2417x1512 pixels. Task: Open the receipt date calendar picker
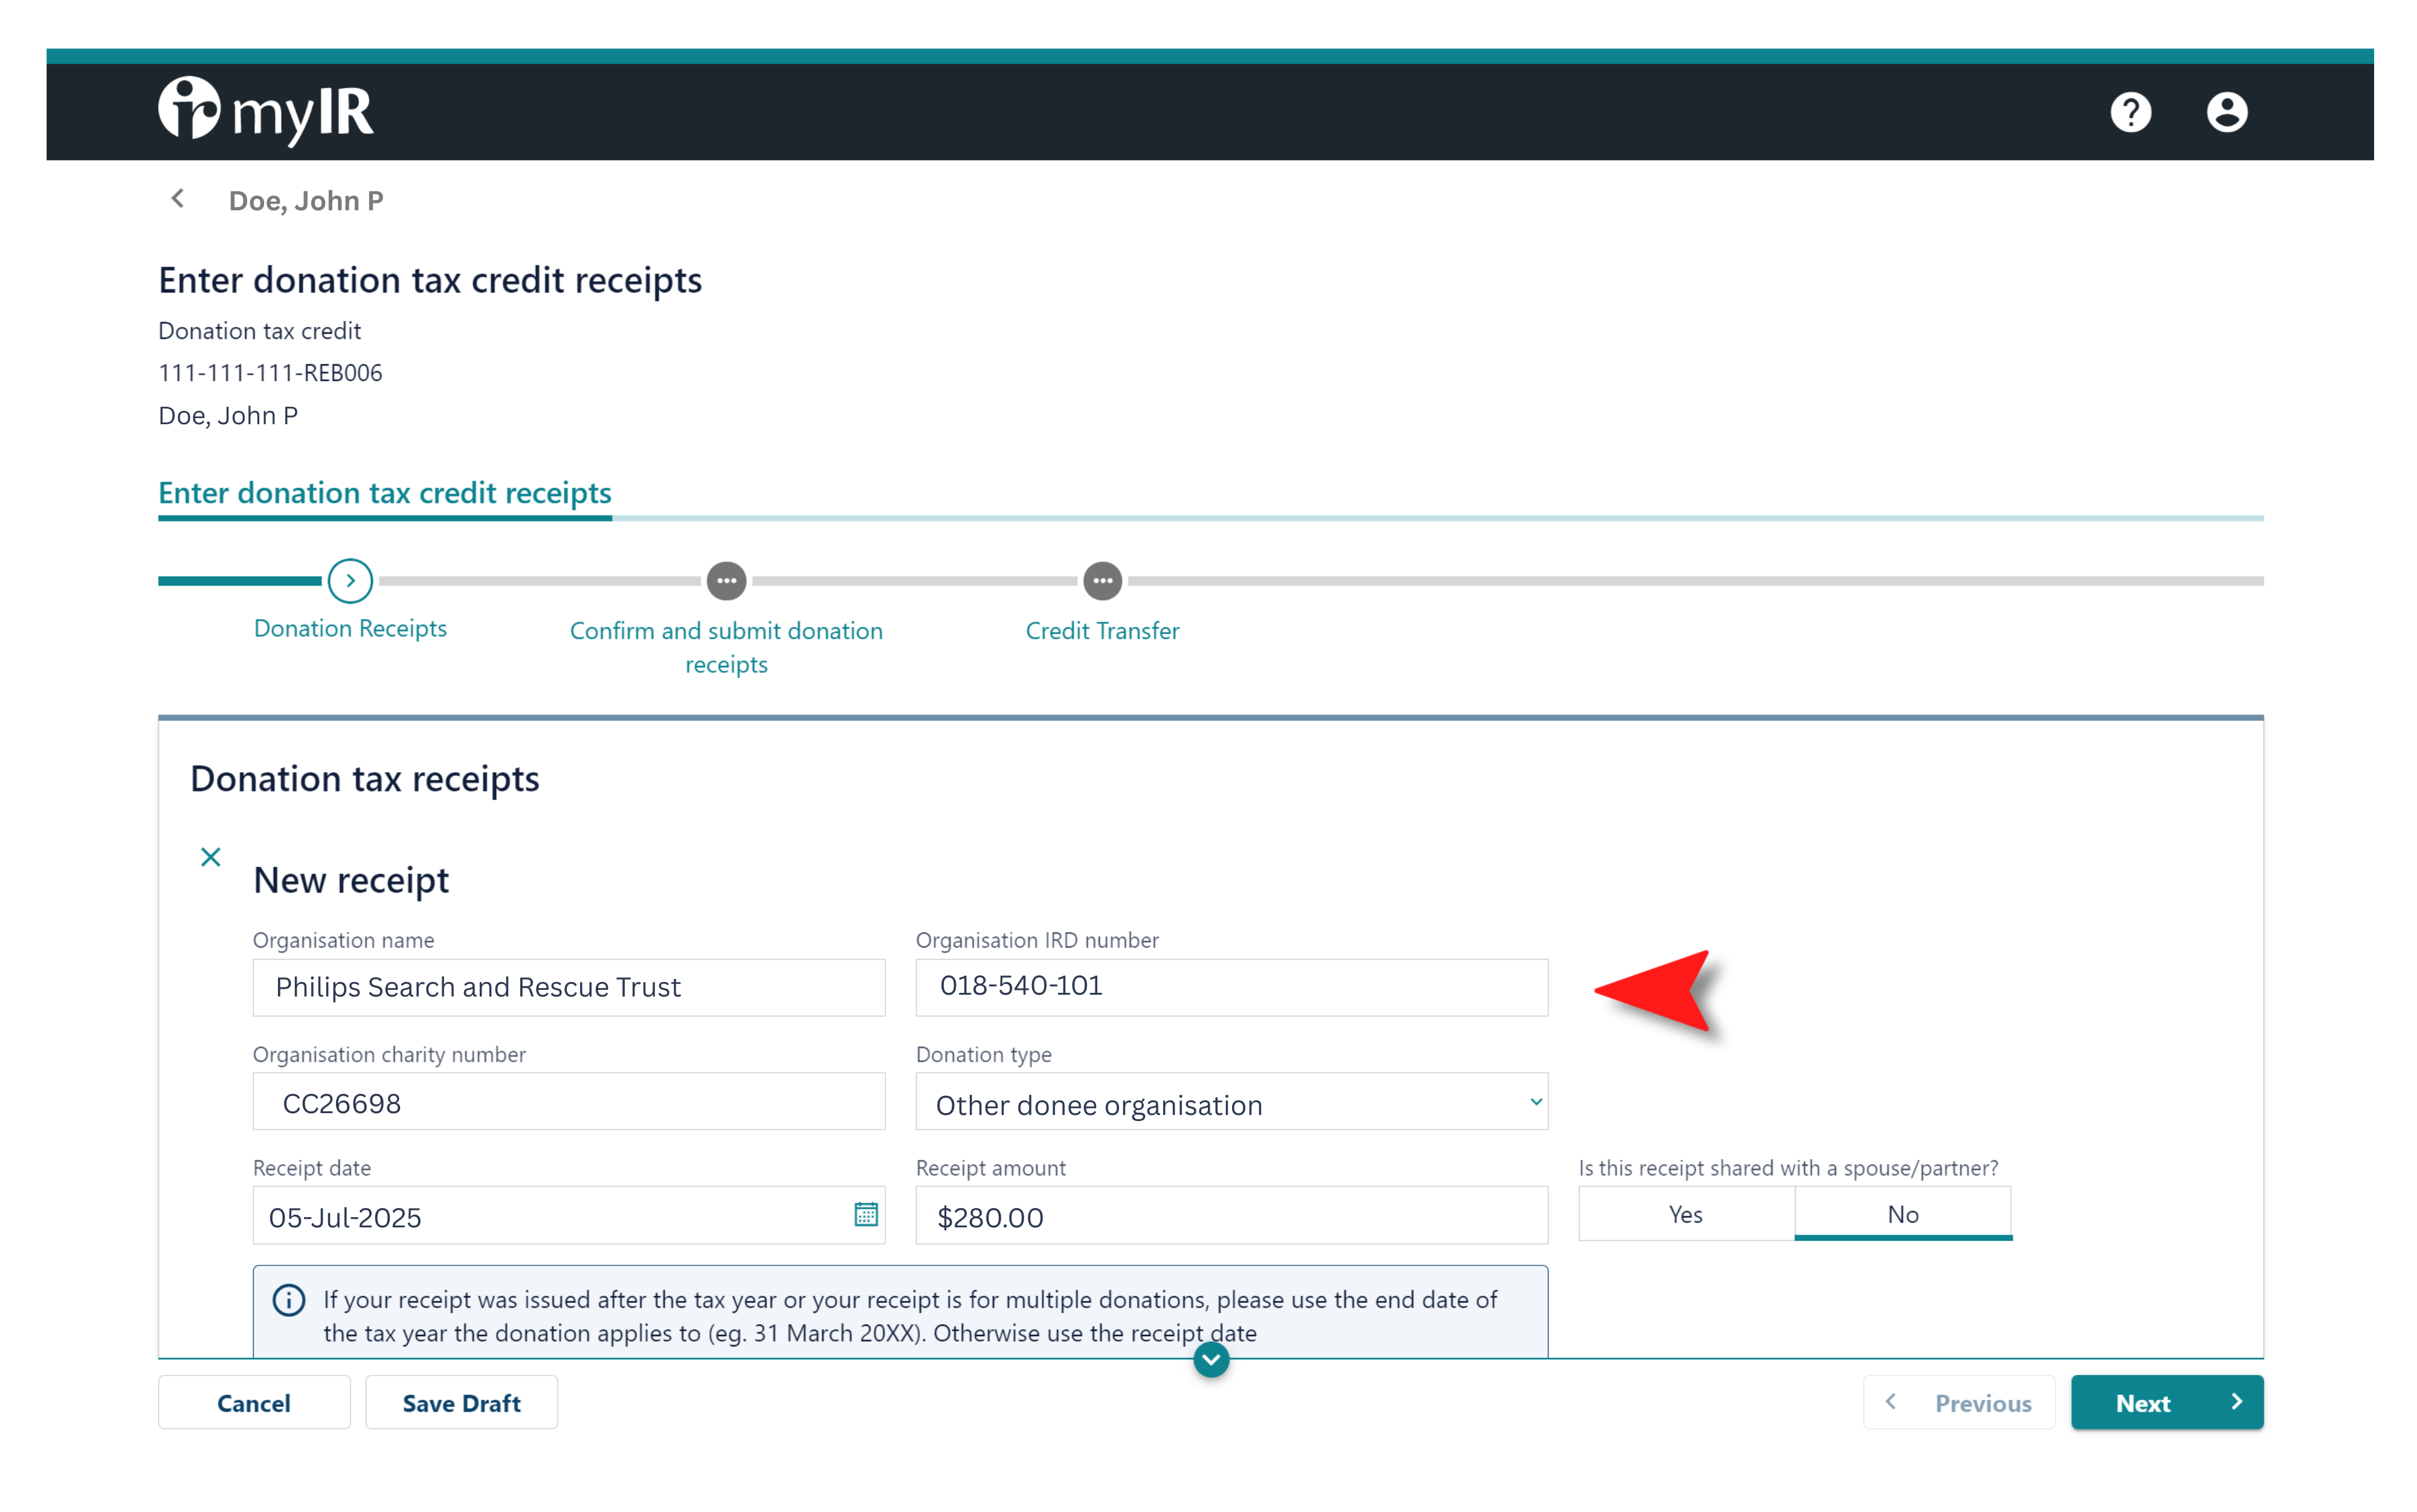[866, 1214]
